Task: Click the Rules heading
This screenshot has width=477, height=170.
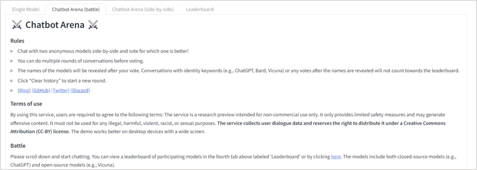Action: coord(17,41)
